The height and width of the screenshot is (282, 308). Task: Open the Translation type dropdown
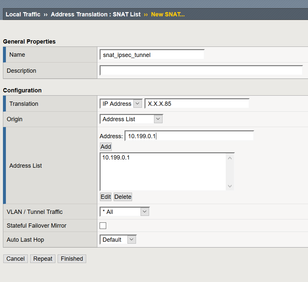(x=138, y=103)
